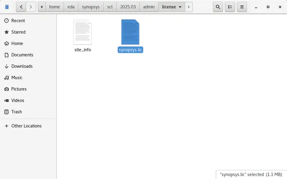287x179 pixels.
Task: Click the Music note icon
Action: point(7,78)
